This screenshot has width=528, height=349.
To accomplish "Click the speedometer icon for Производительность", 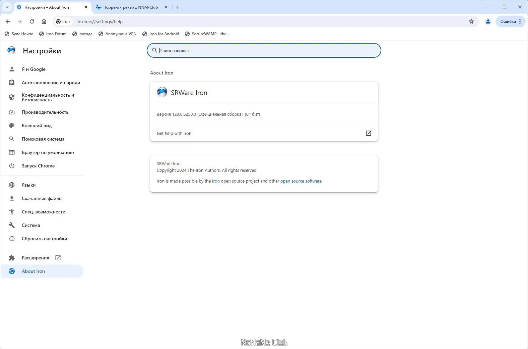I will point(12,112).
